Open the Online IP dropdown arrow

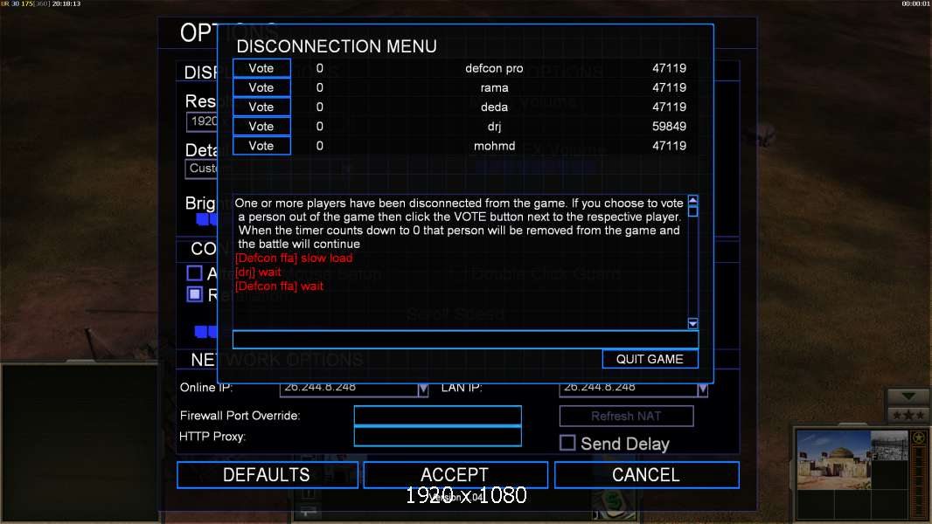pyautogui.click(x=422, y=390)
